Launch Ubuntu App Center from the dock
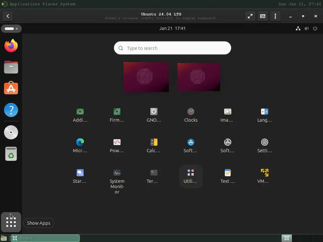This screenshot has width=323, height=242. point(11,88)
